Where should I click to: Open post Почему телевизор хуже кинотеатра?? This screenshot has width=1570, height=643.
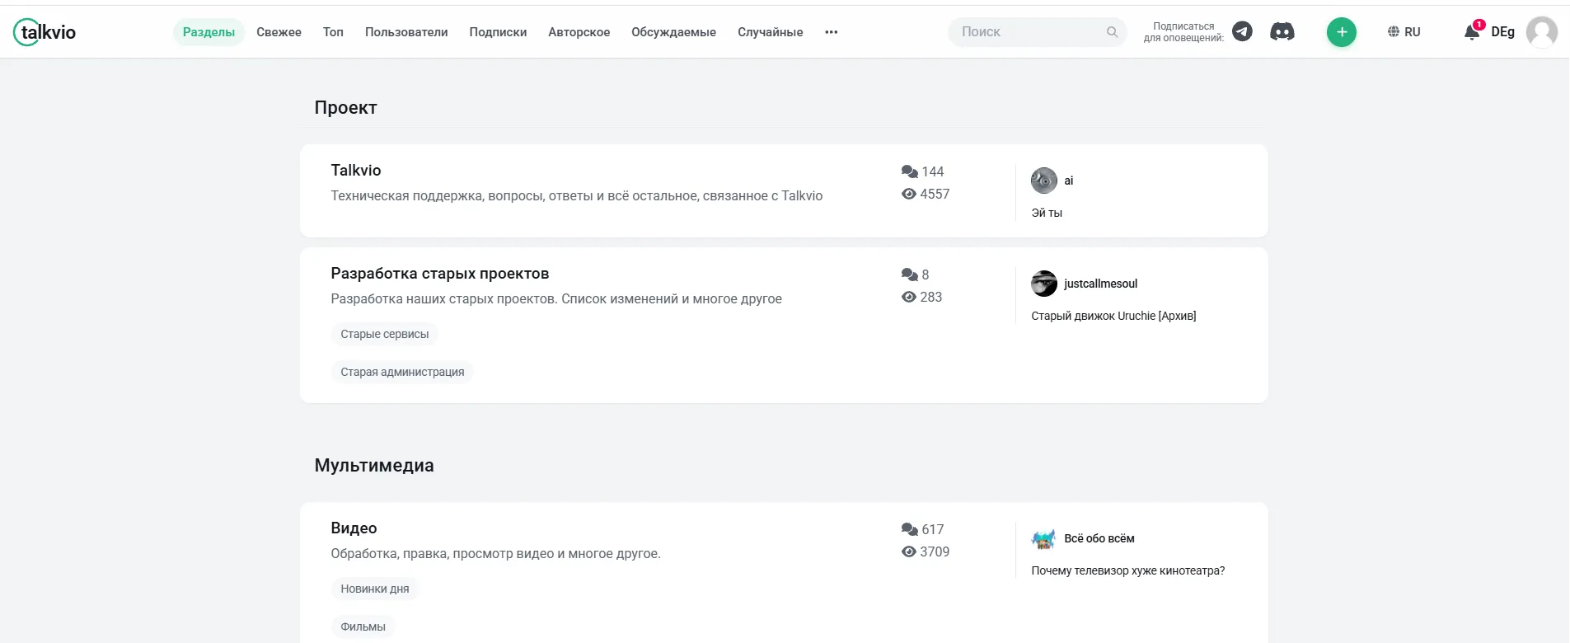[x=1127, y=570]
